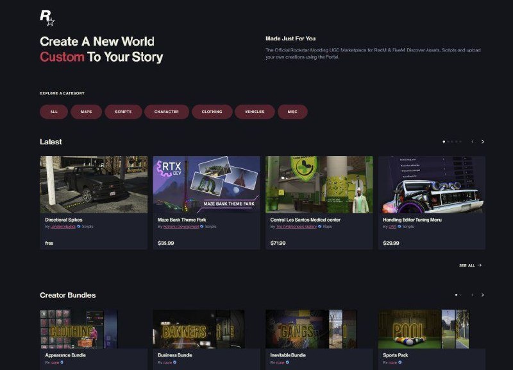Open Maze Bank Theme Park thumbnail
Screen dimensions: 513x370
[x=206, y=184]
